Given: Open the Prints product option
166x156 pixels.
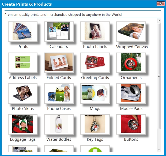Looking at the screenshot, I should pyautogui.click(x=23, y=31).
